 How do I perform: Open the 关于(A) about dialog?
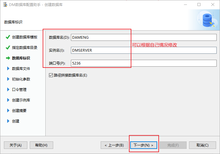[16, 145]
